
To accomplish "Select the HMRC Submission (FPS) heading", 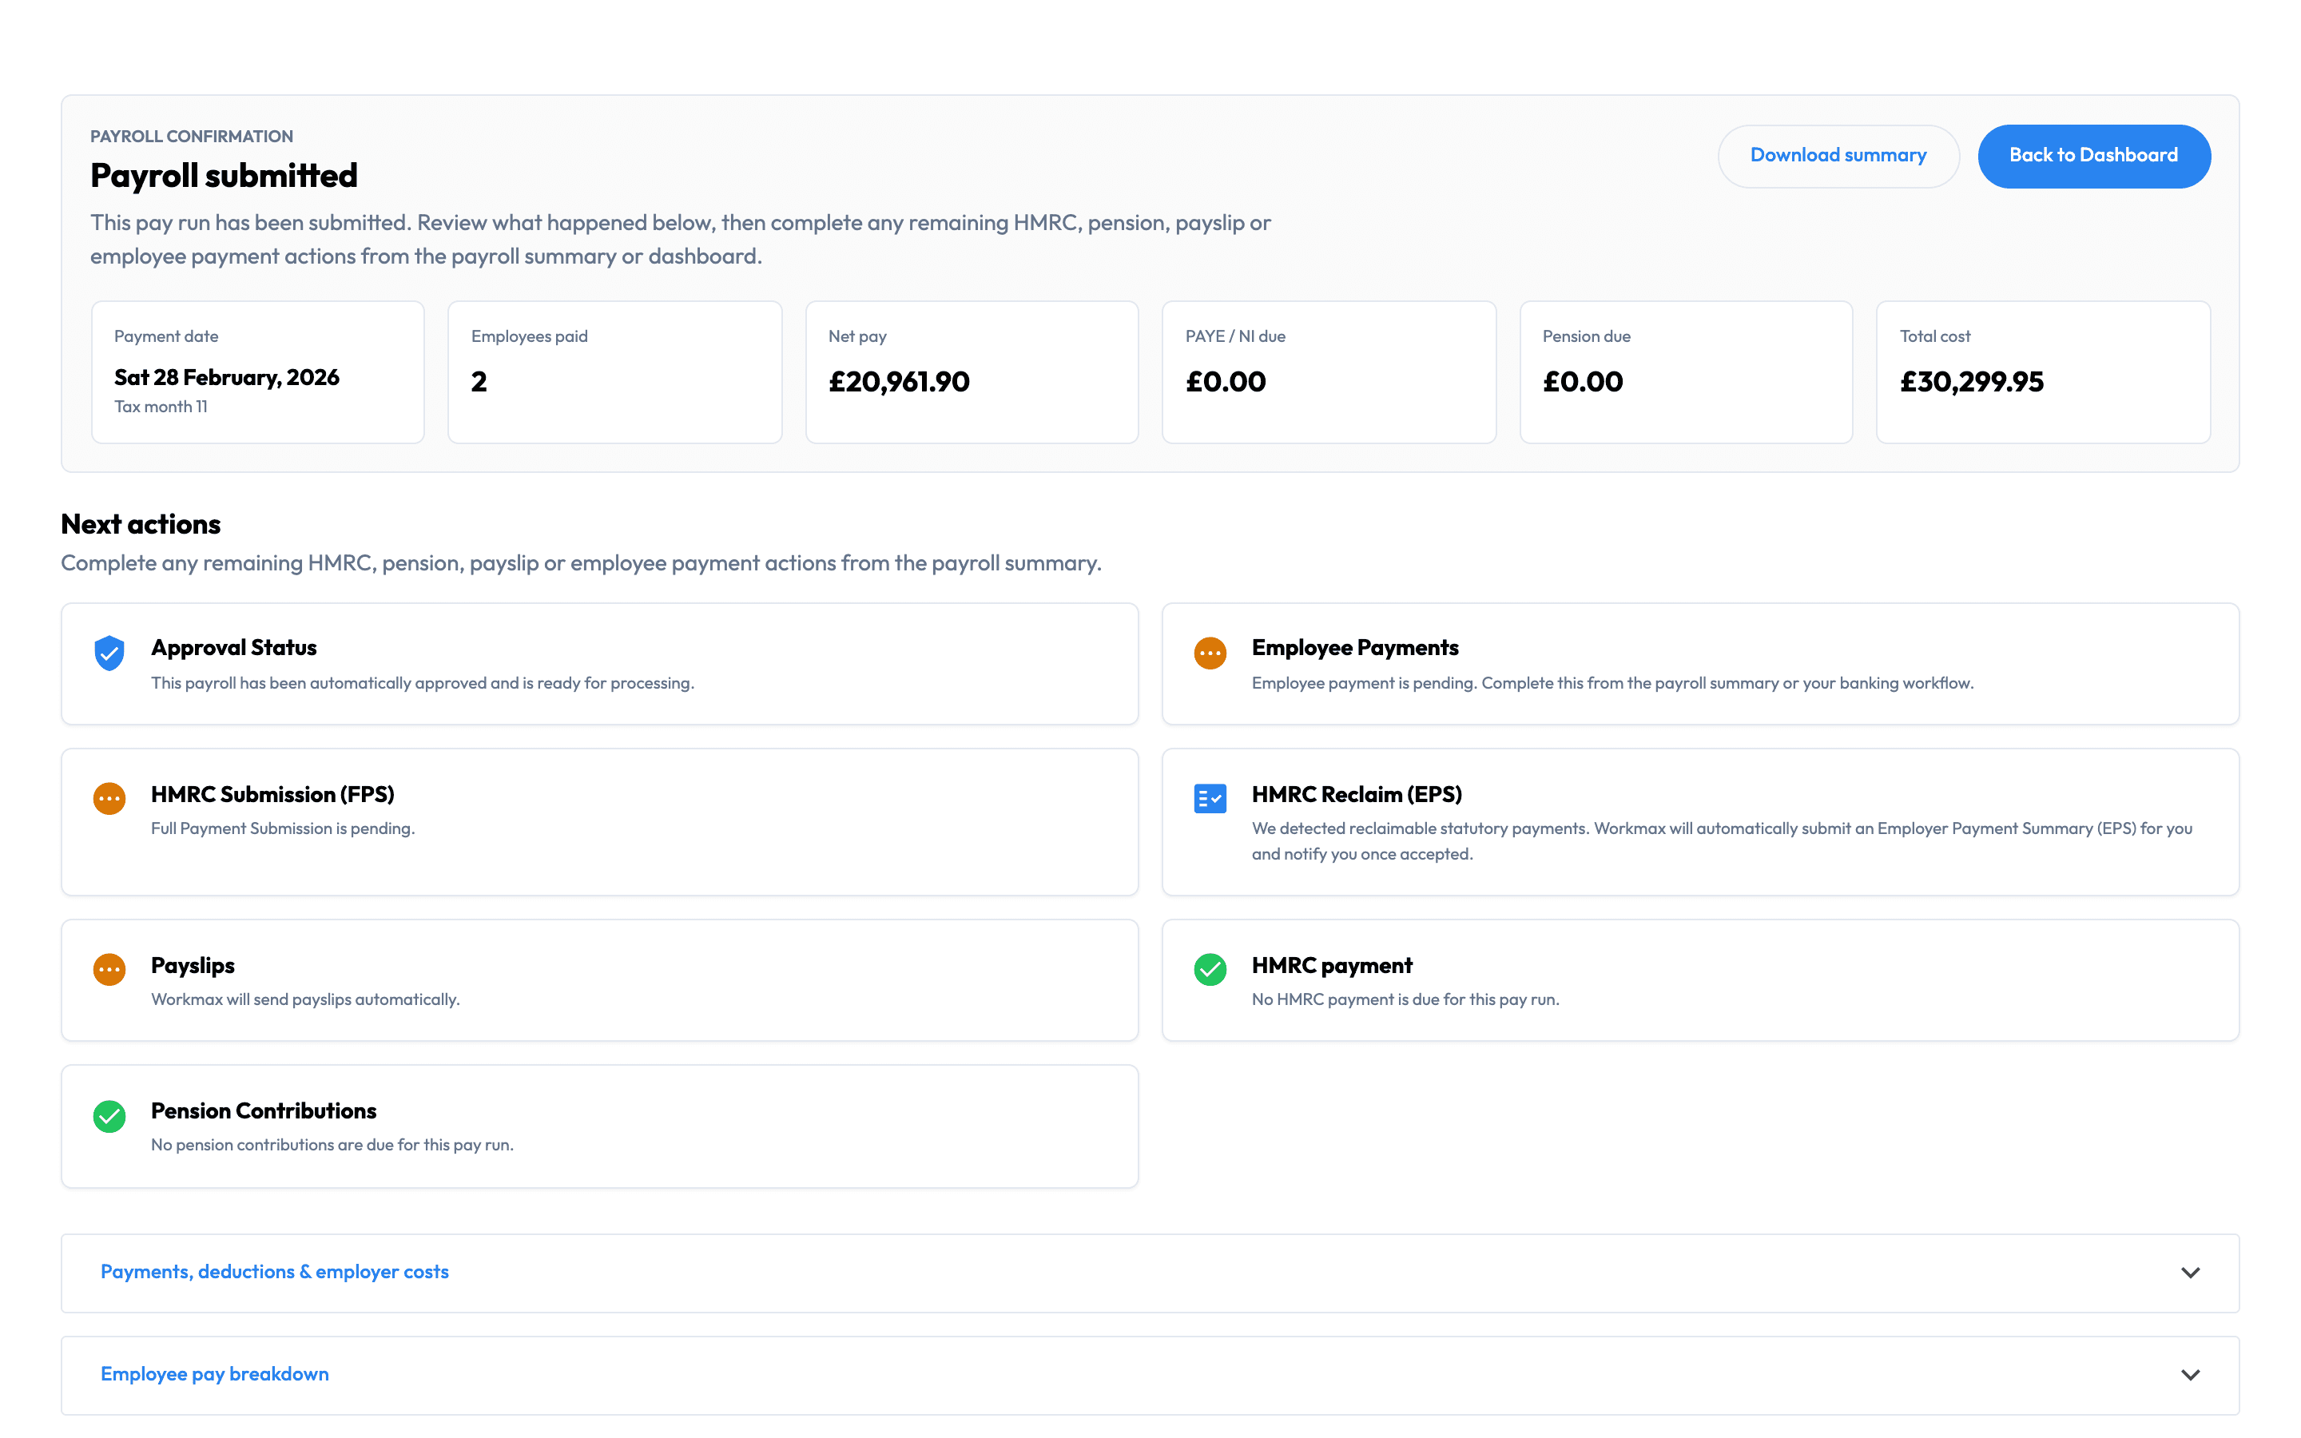I will (273, 794).
